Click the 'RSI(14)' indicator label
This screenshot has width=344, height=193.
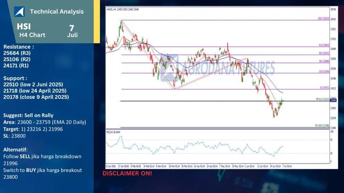[113, 132]
